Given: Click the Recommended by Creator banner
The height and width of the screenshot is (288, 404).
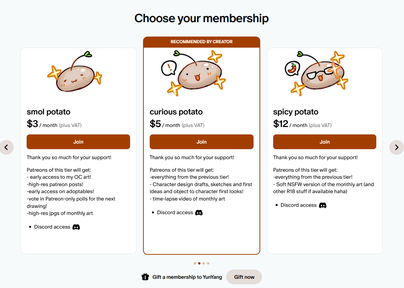Looking at the screenshot, I should pyautogui.click(x=201, y=42).
